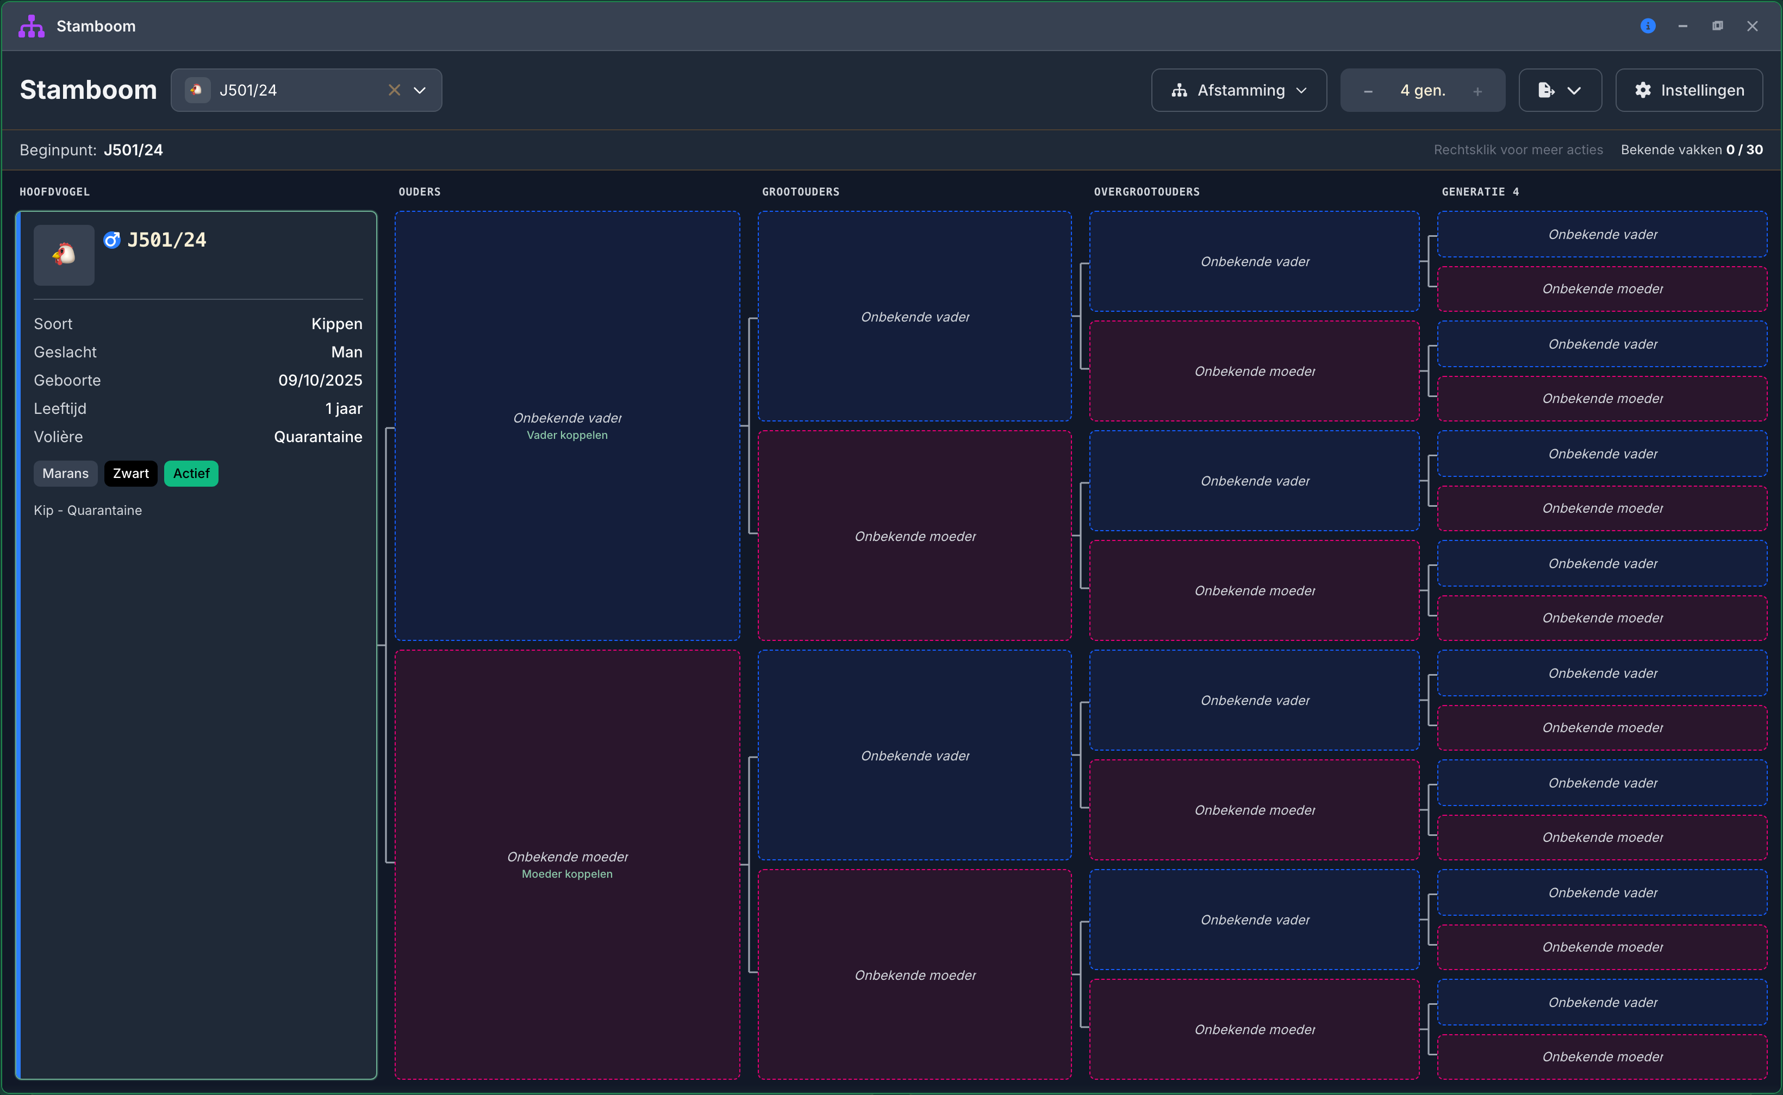Click the Geboorte date 09/10/2025
Image resolution: width=1783 pixels, height=1095 pixels.
pos(320,380)
